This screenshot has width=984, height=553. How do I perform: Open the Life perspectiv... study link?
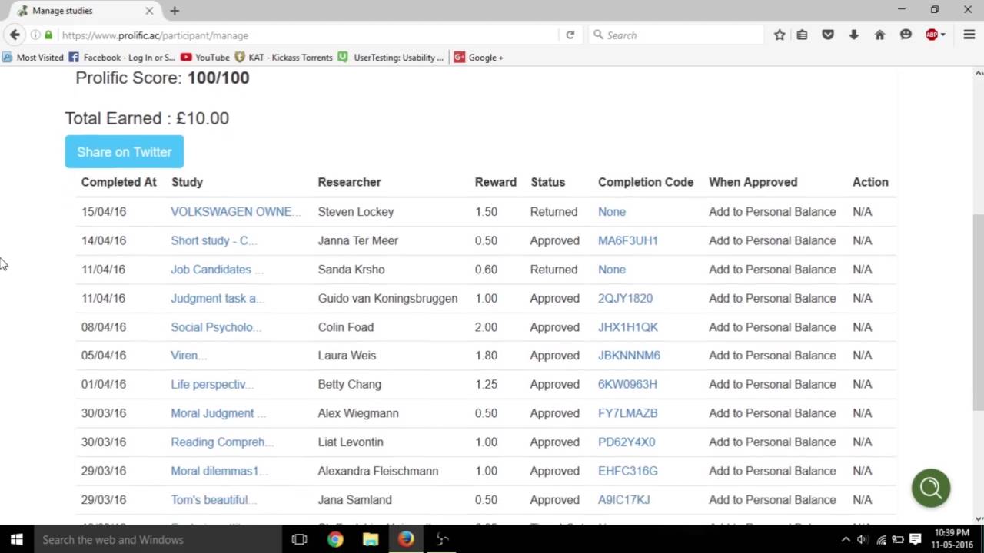(x=212, y=384)
